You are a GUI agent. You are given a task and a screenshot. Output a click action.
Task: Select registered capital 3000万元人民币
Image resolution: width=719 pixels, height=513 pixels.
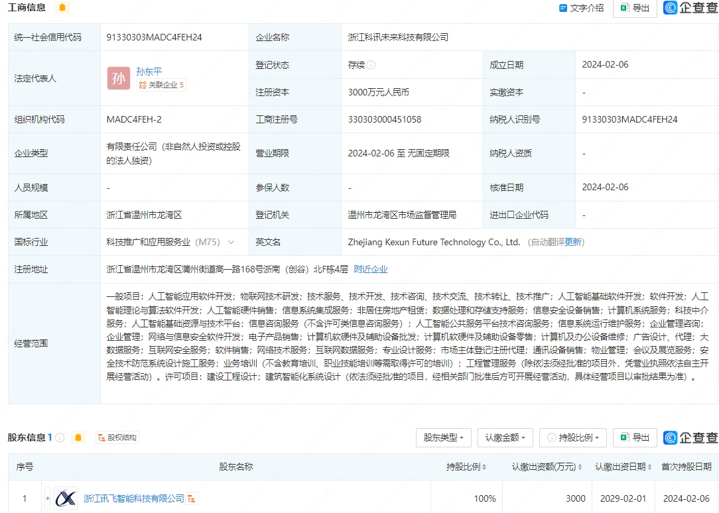378,93
